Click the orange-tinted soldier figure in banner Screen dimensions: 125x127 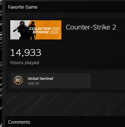pyautogui.click(x=32, y=30)
